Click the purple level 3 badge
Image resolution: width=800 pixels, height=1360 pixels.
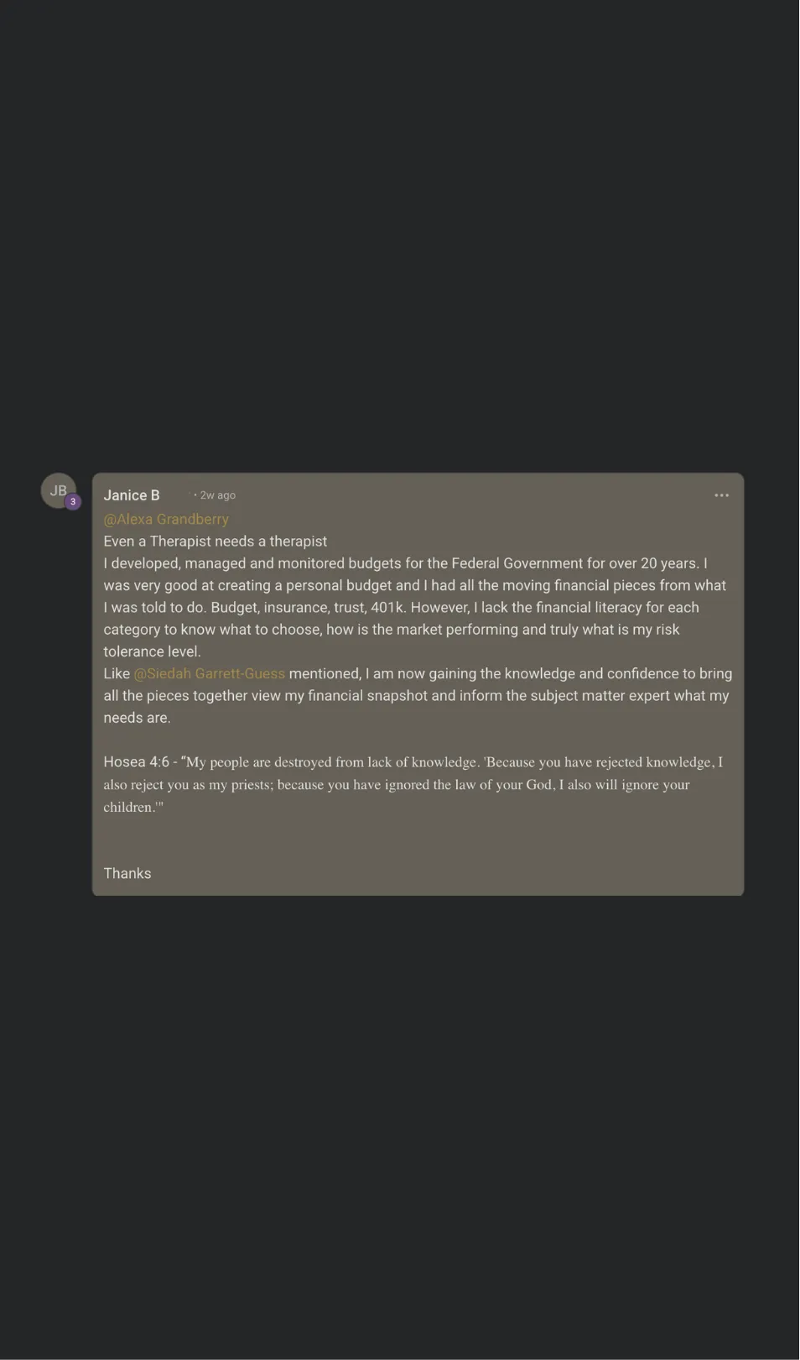pos(73,502)
